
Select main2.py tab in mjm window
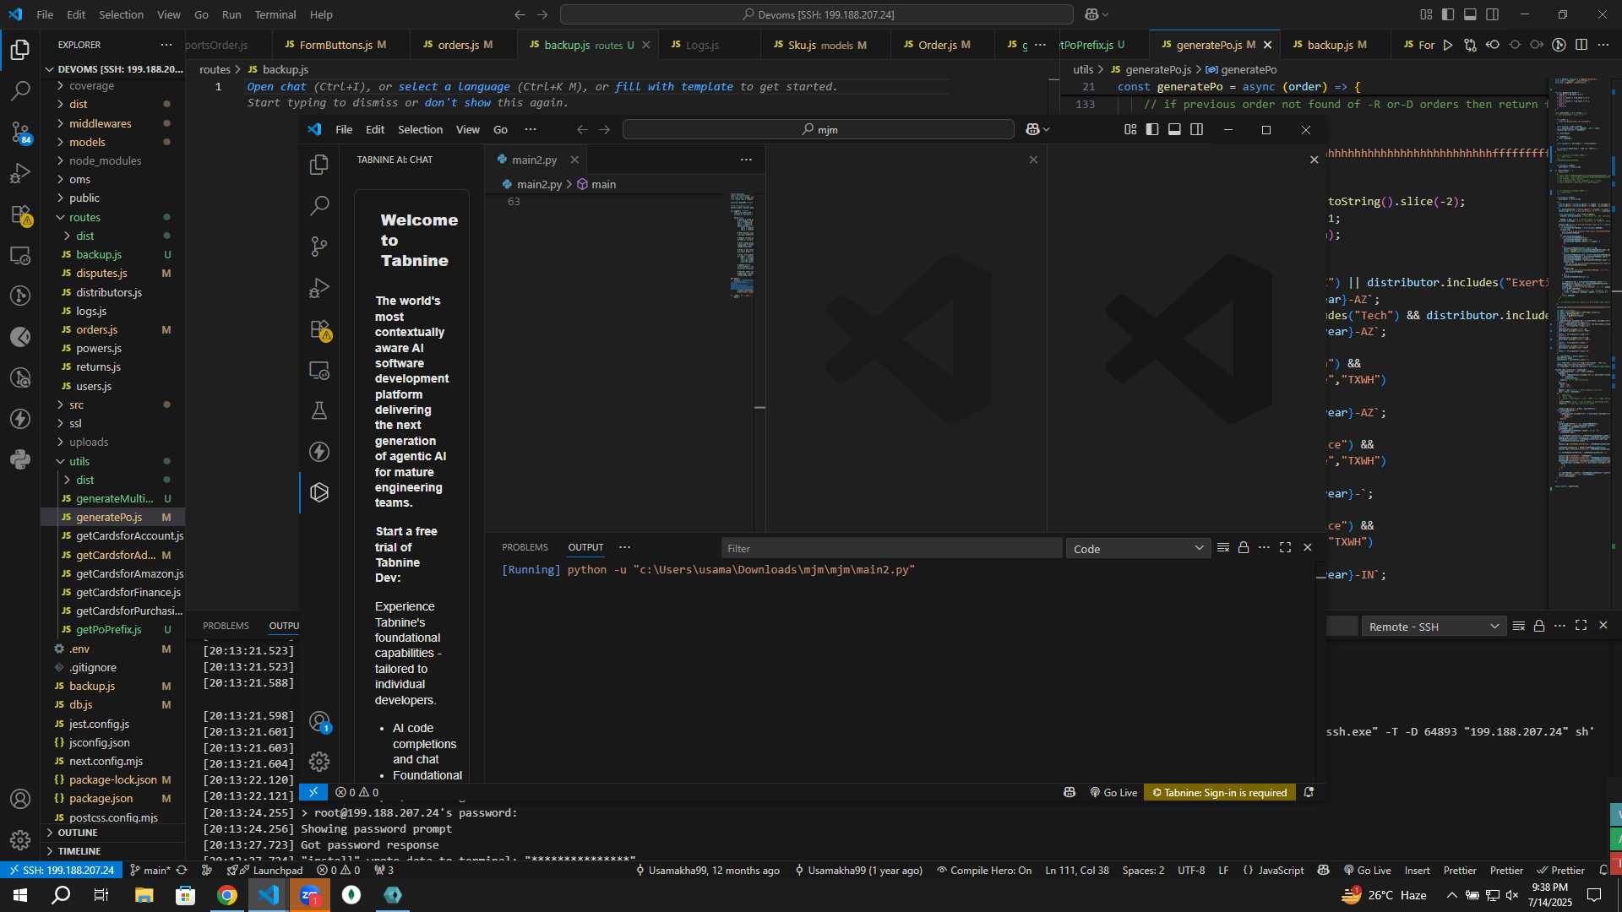(x=535, y=160)
